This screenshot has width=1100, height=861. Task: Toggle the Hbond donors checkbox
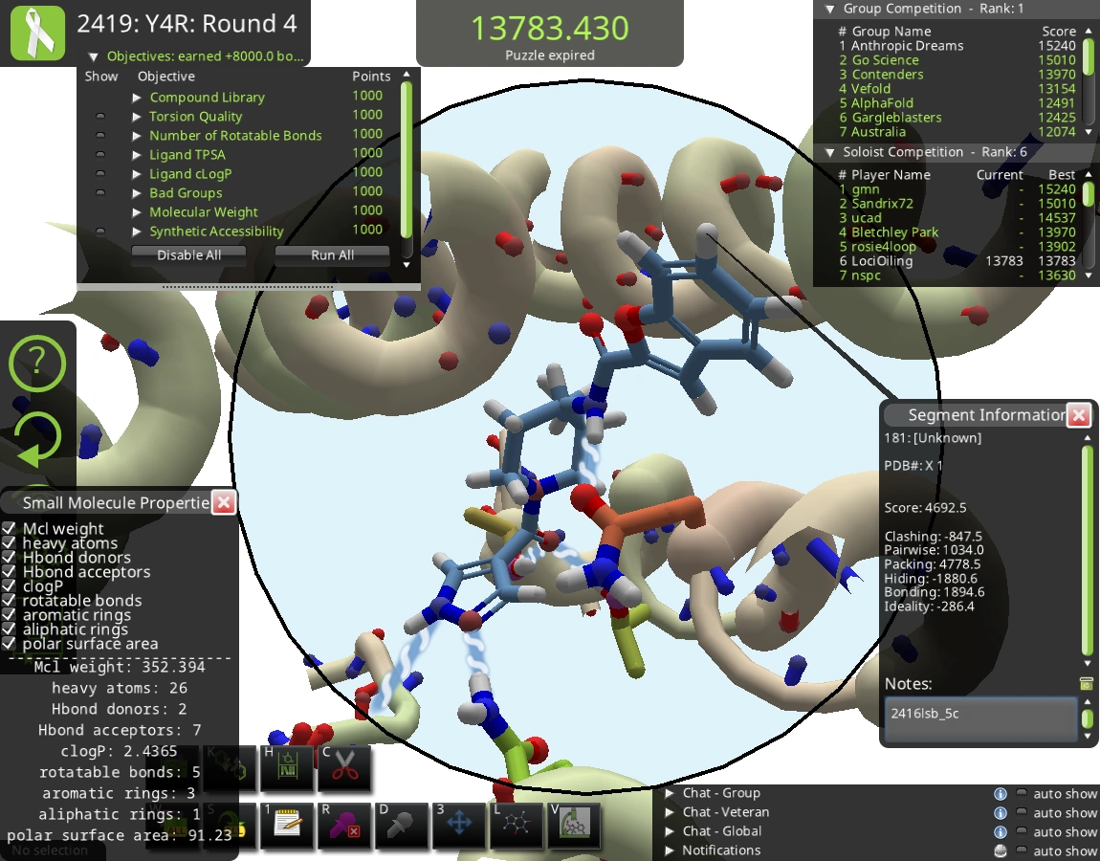(x=10, y=558)
